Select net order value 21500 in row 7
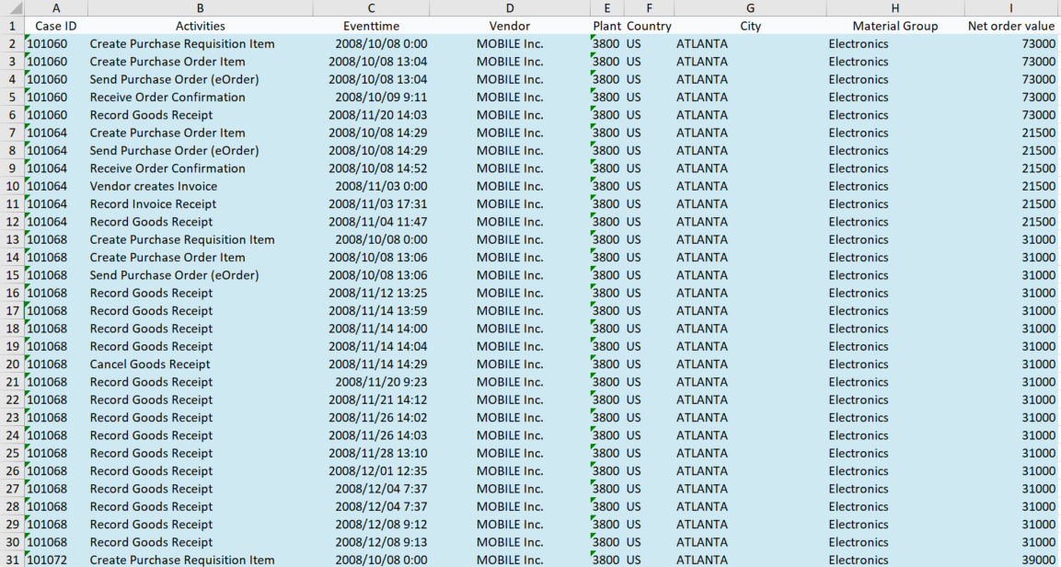This screenshot has width=1061, height=567. pos(1012,133)
